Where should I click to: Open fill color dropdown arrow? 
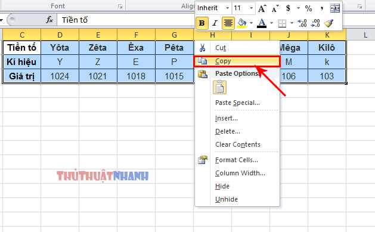pyautogui.click(x=251, y=23)
